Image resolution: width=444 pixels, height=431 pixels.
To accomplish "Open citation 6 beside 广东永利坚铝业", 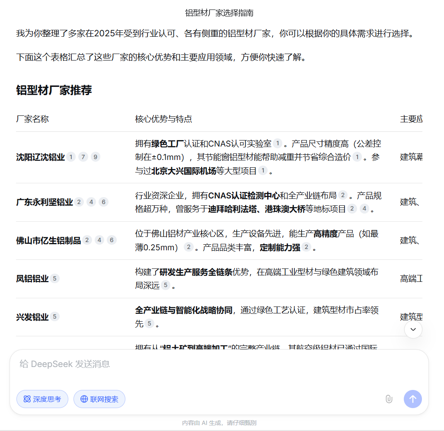I will pyautogui.click(x=103, y=202).
